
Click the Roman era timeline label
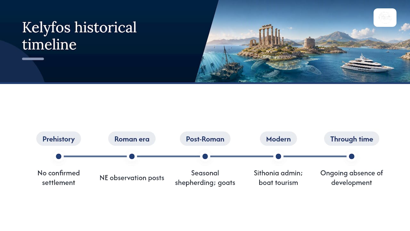[x=132, y=139]
